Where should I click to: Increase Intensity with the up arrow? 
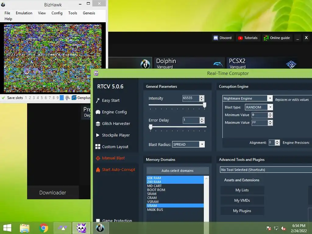[x=202, y=97]
